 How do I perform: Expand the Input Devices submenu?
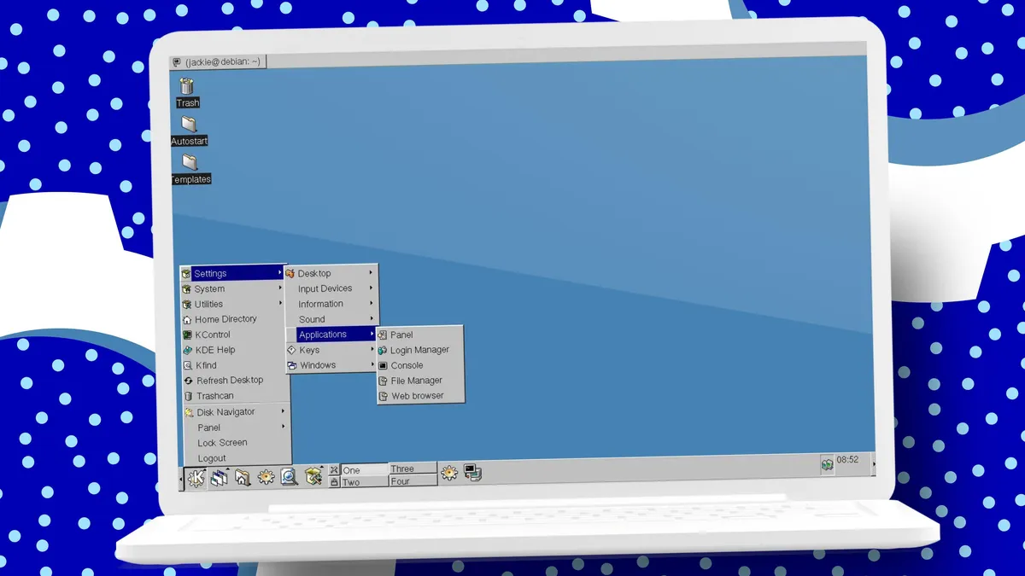331,289
